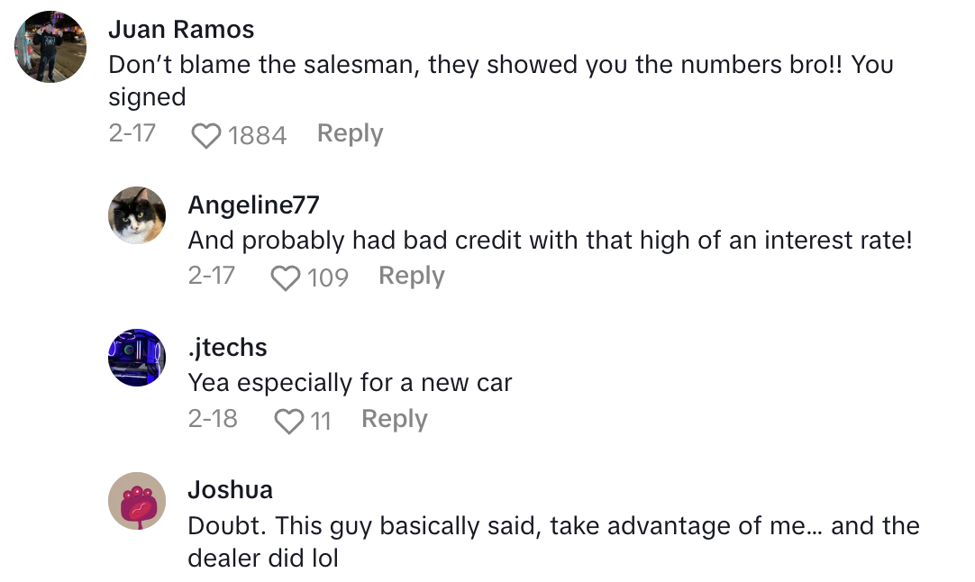Tap Reply under .jtechs's comment

(394, 418)
